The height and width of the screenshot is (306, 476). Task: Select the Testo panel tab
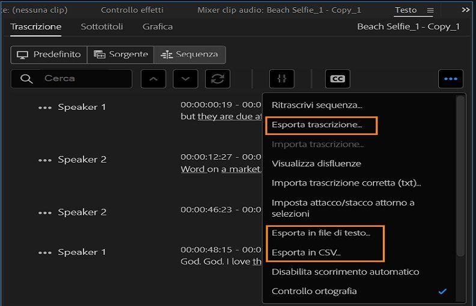pos(406,10)
